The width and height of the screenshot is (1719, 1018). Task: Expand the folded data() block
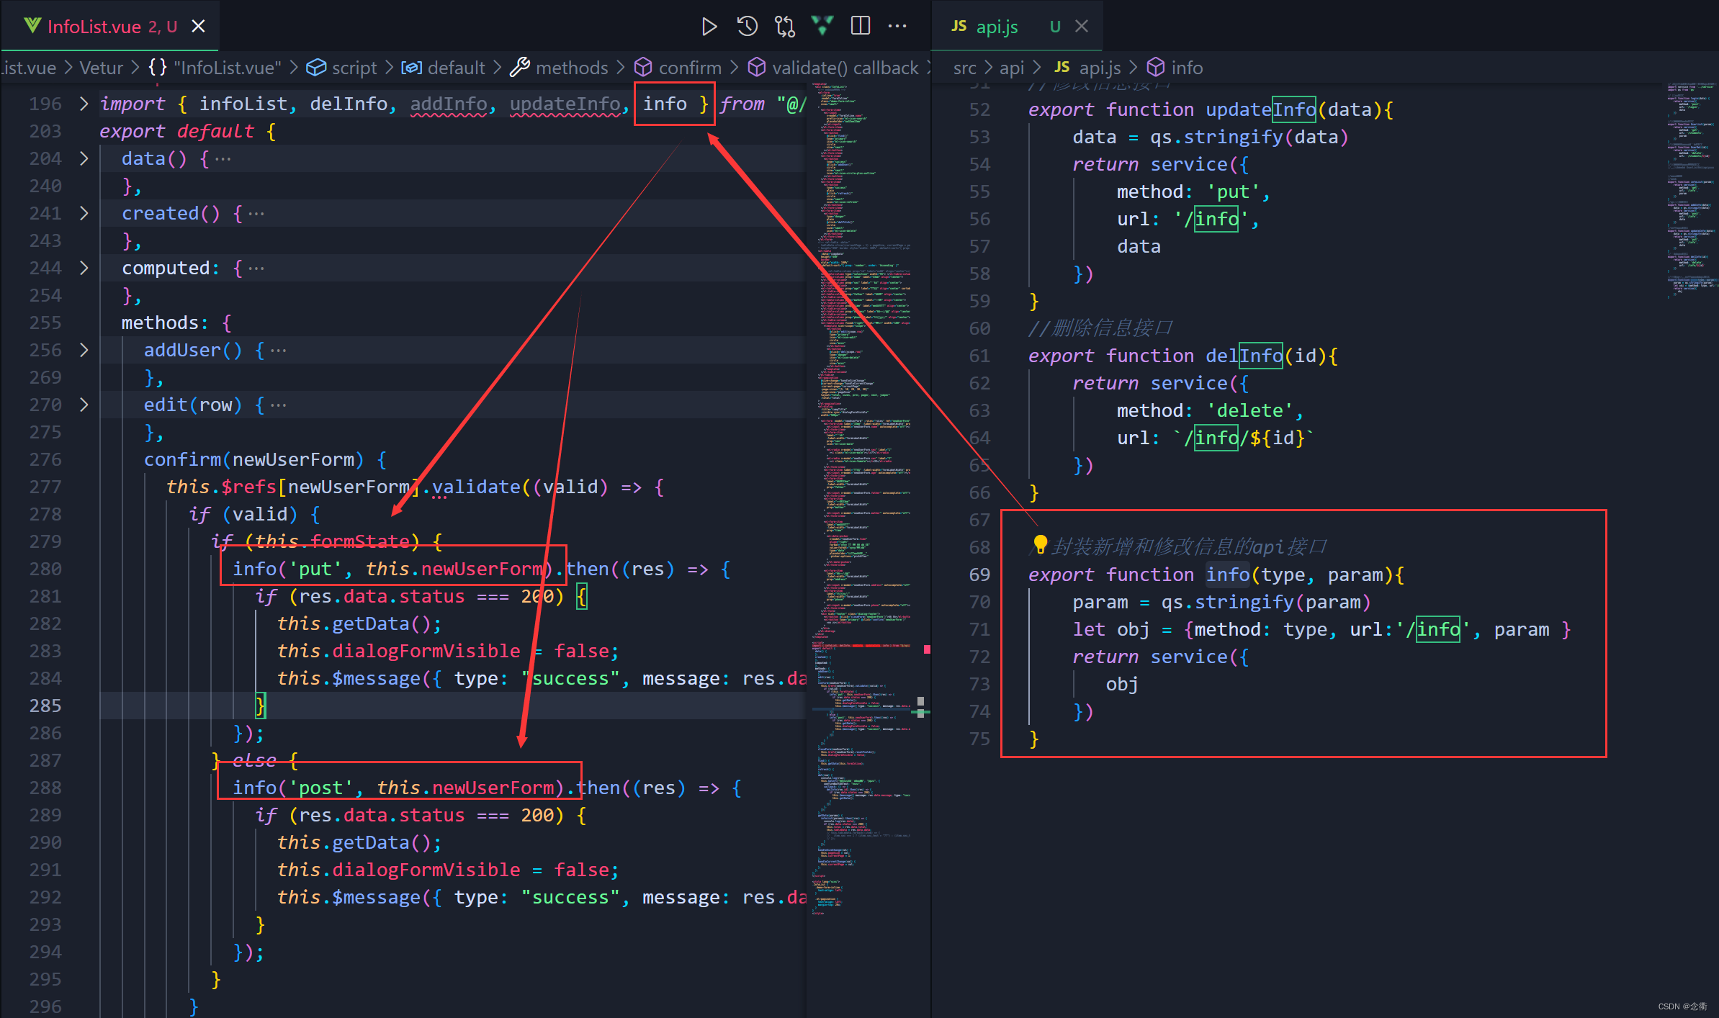coord(84,158)
